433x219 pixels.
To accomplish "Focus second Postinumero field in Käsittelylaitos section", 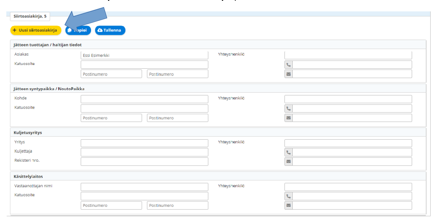I will tap(178, 206).
